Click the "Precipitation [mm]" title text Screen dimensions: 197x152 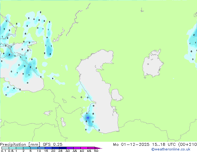point(20,145)
